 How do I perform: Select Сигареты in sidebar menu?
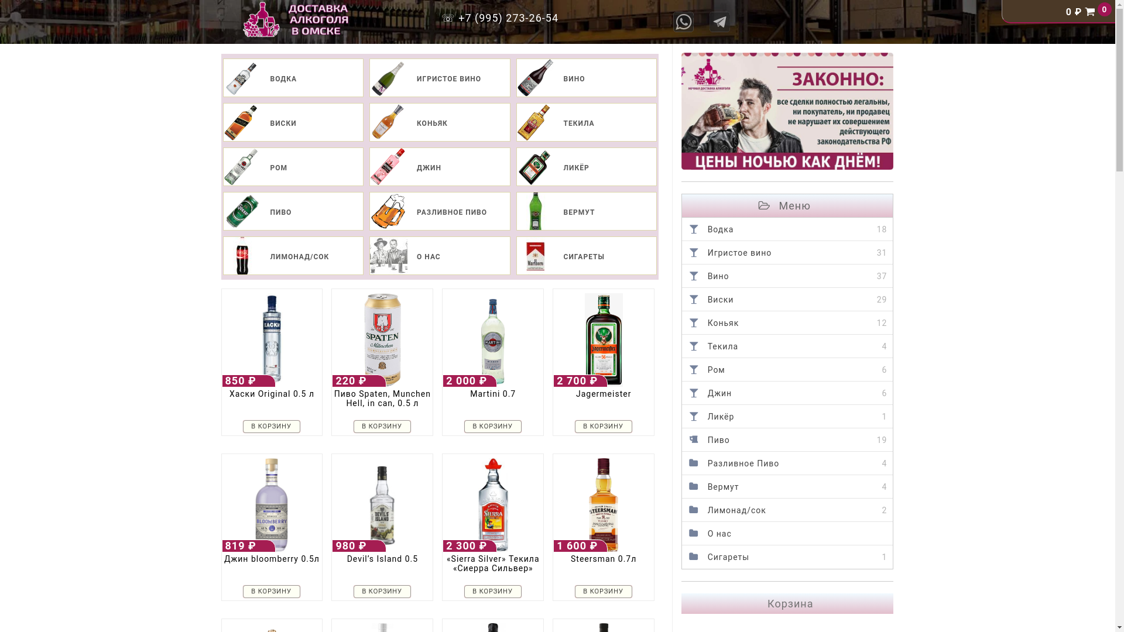(787, 557)
